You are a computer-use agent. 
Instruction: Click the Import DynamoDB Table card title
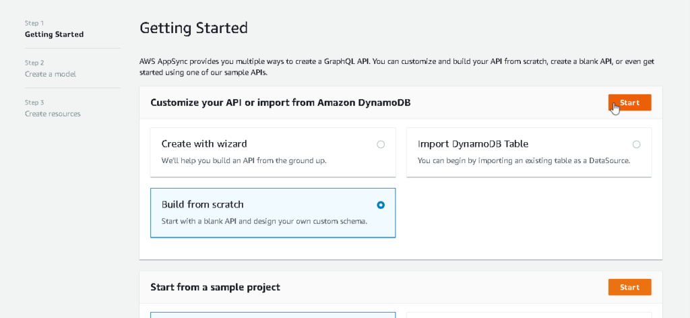473,144
